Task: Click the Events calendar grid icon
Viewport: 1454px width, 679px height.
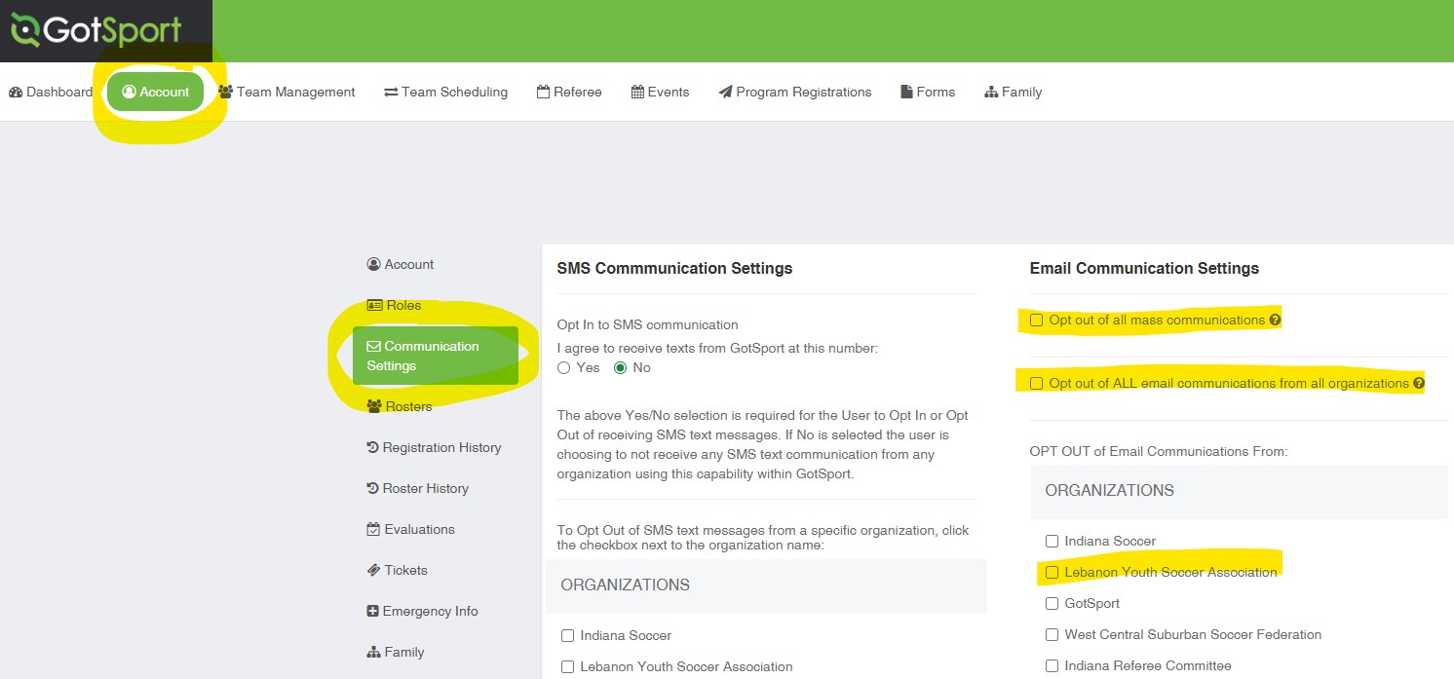Action: click(637, 92)
